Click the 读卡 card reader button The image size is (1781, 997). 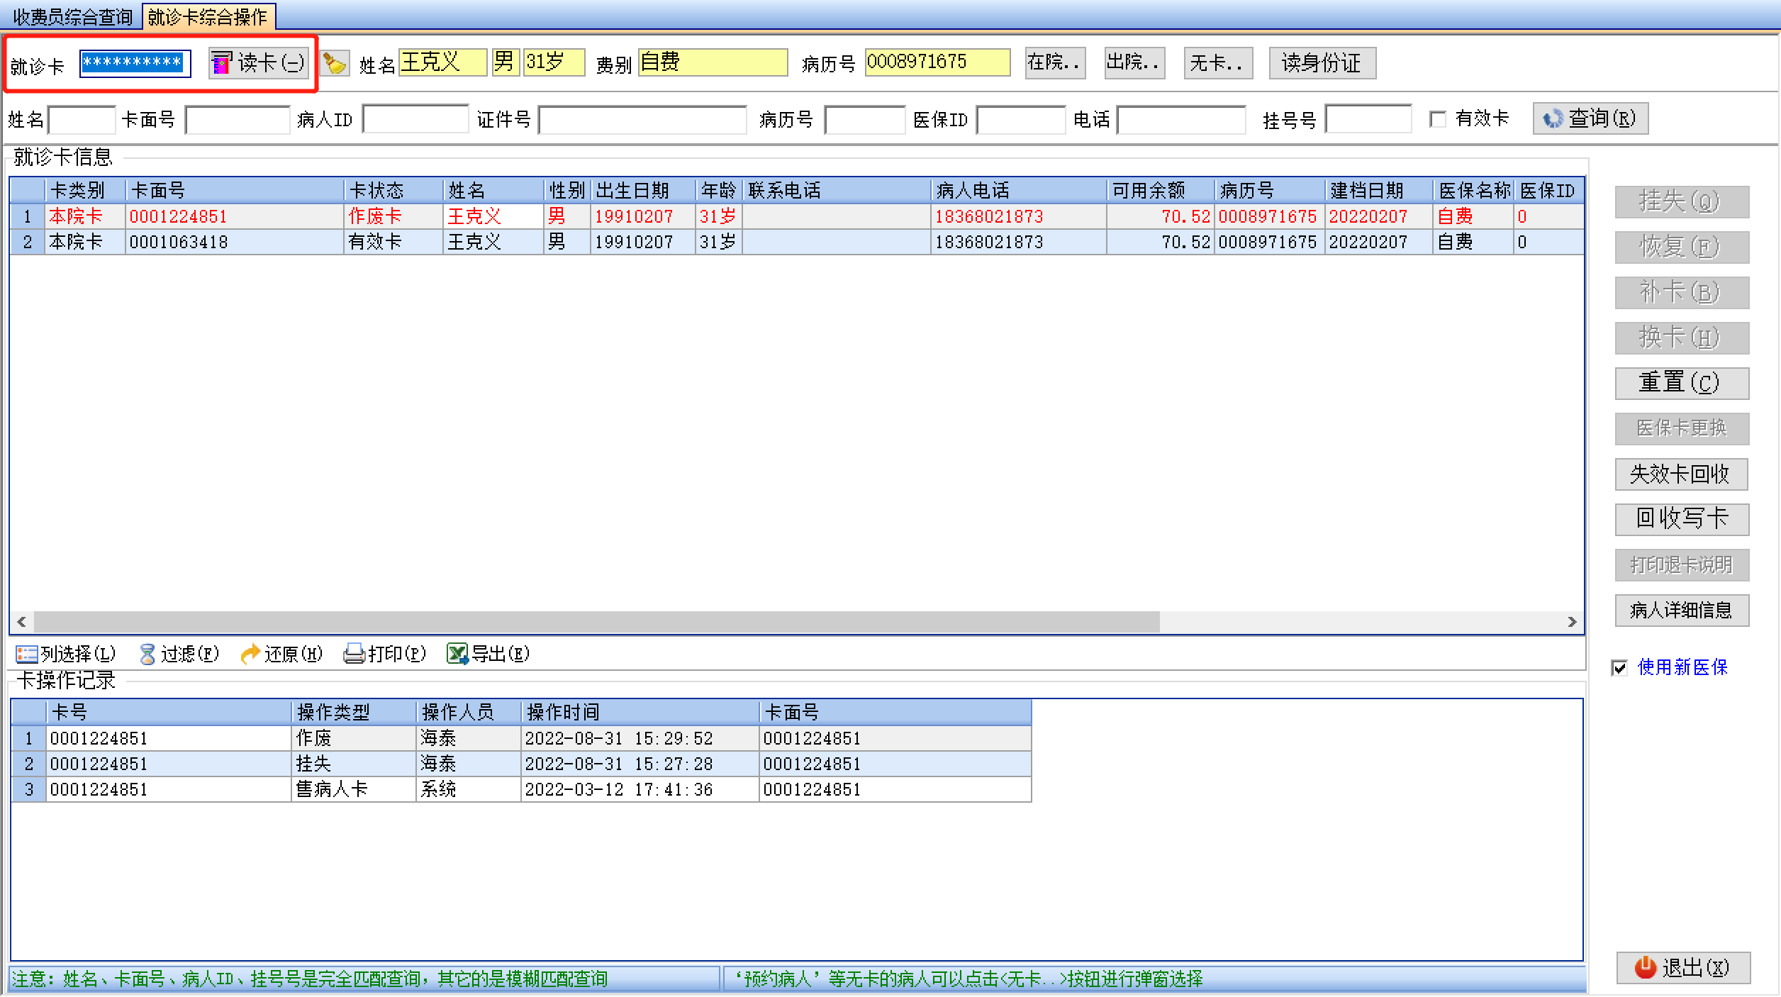point(259,63)
